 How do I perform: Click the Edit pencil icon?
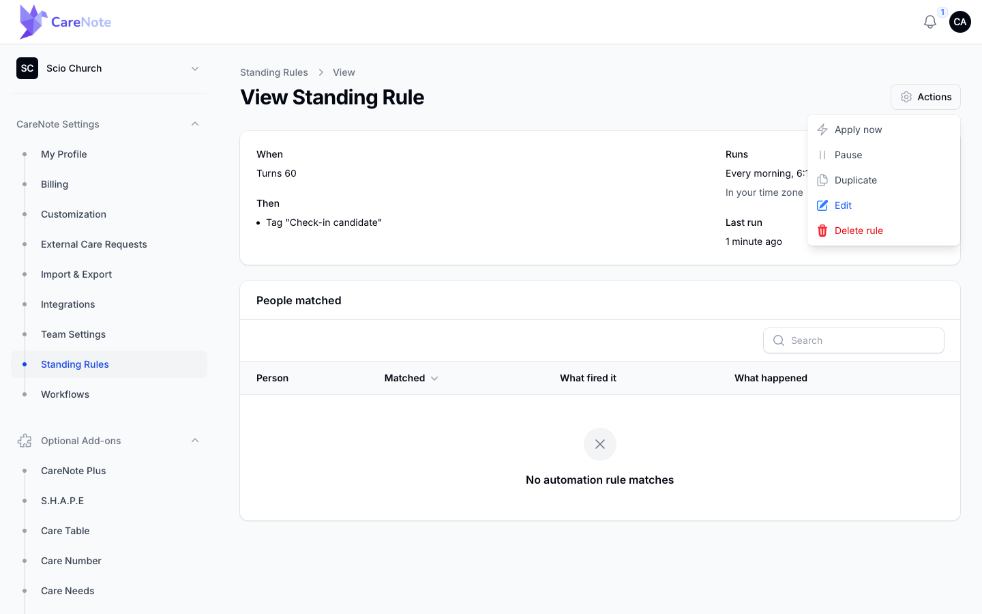[x=822, y=205]
